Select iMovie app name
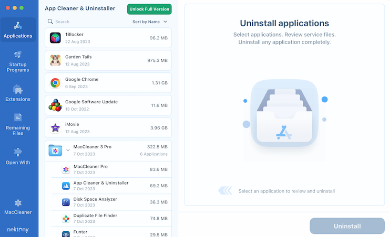 72,124
